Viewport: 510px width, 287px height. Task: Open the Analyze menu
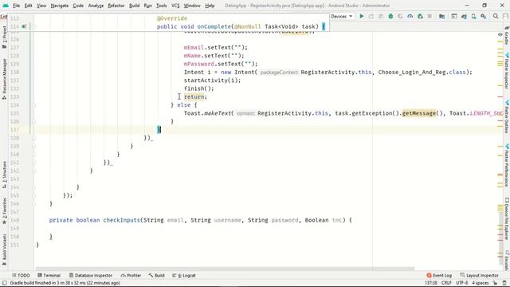(x=96, y=6)
